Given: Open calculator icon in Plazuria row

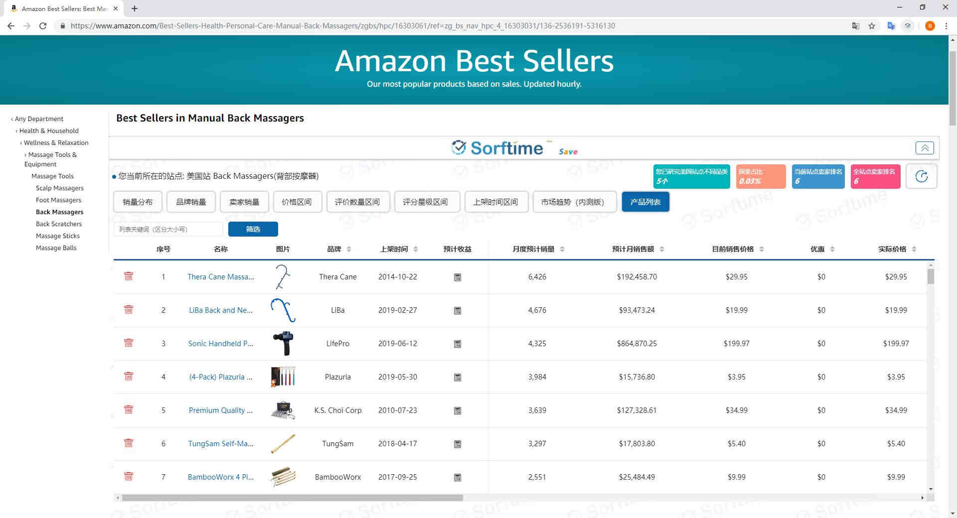Looking at the screenshot, I should [458, 378].
